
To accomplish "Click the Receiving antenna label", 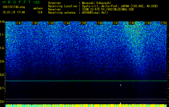I will pos(62,13).
